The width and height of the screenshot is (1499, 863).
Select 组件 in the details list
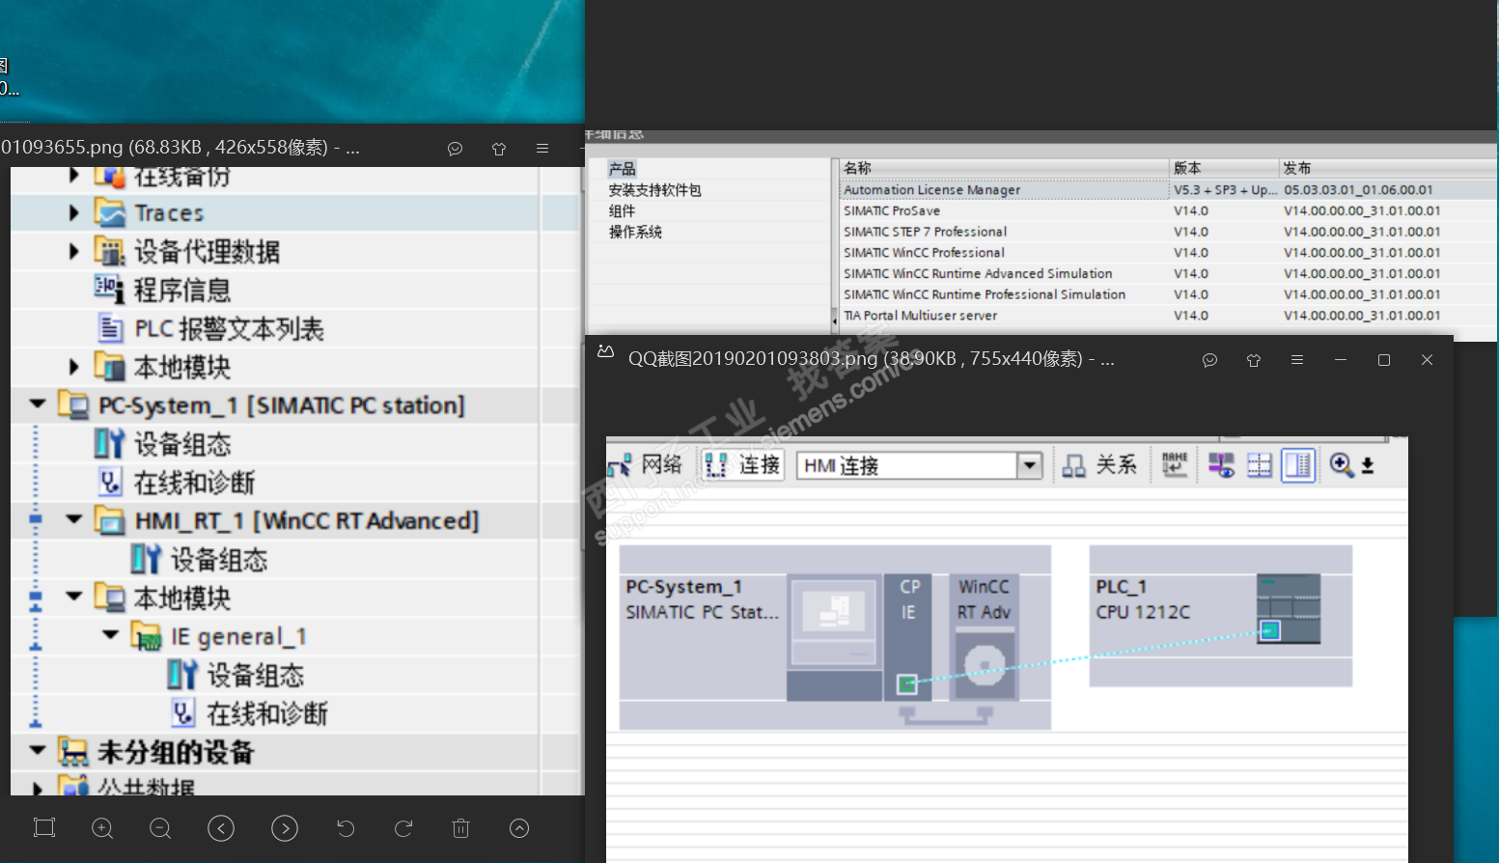coord(623,211)
